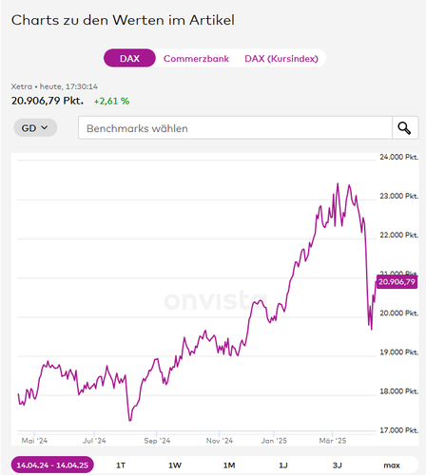The image size is (426, 475).
Task: Click the Jan '25 axis marker
Action: pyautogui.click(x=274, y=441)
